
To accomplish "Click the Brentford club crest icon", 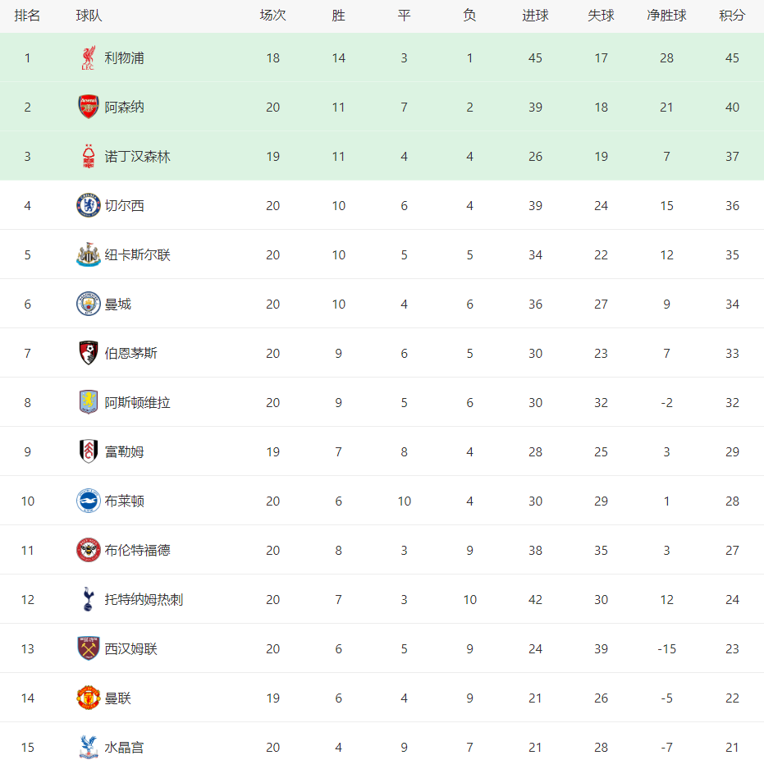I will tap(88, 550).
